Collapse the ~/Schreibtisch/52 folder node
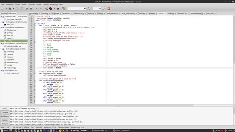235x132 pixels. click(1, 70)
